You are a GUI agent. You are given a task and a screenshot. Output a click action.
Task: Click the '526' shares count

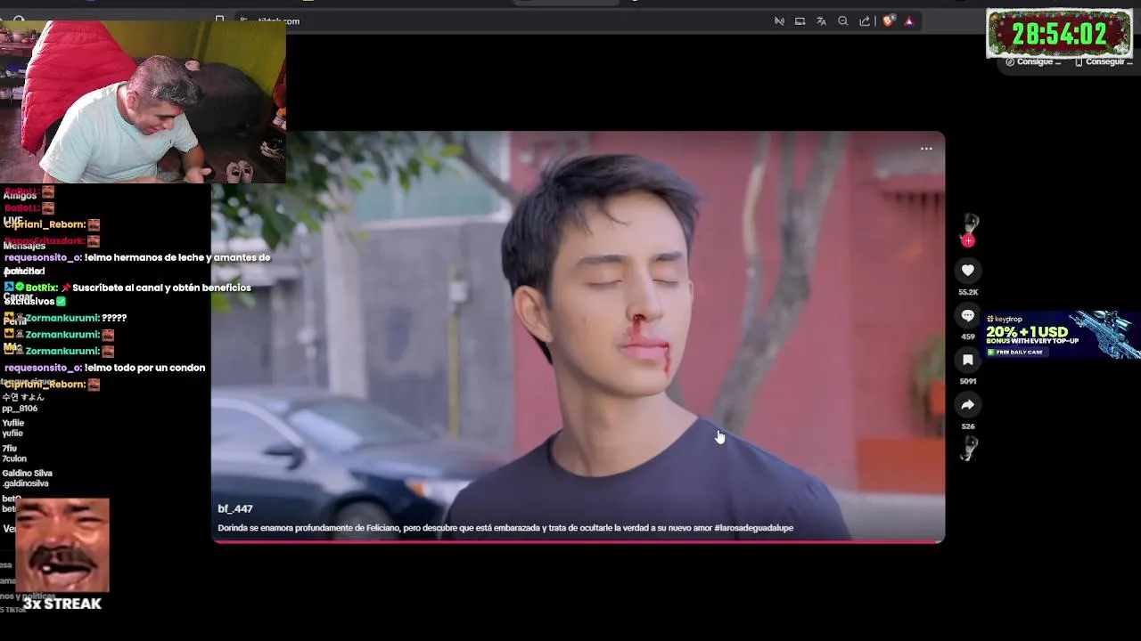(x=968, y=426)
